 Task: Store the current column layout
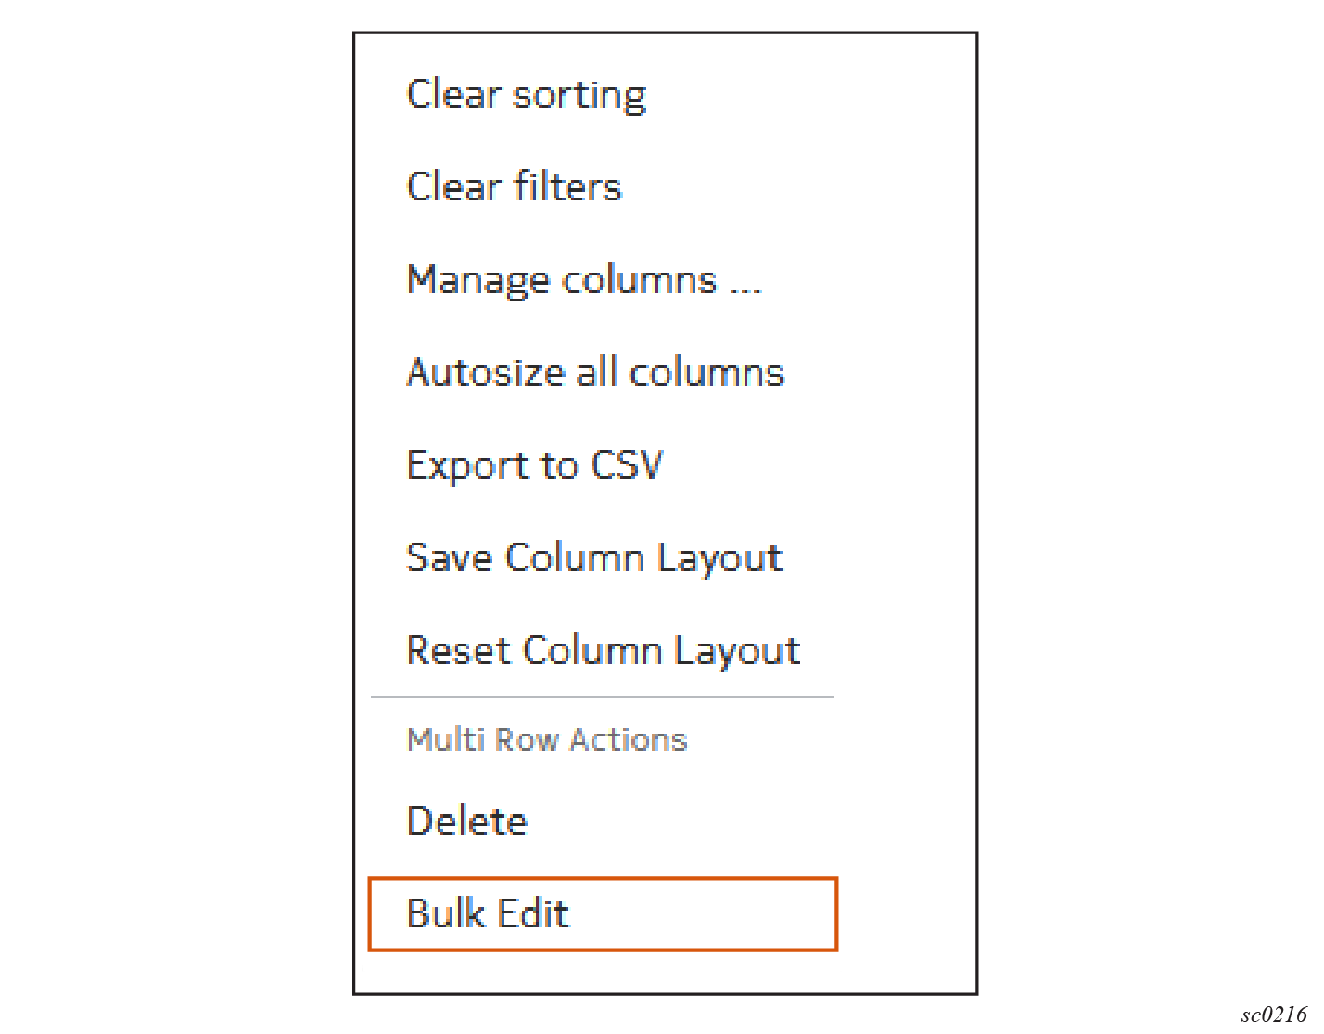(594, 558)
